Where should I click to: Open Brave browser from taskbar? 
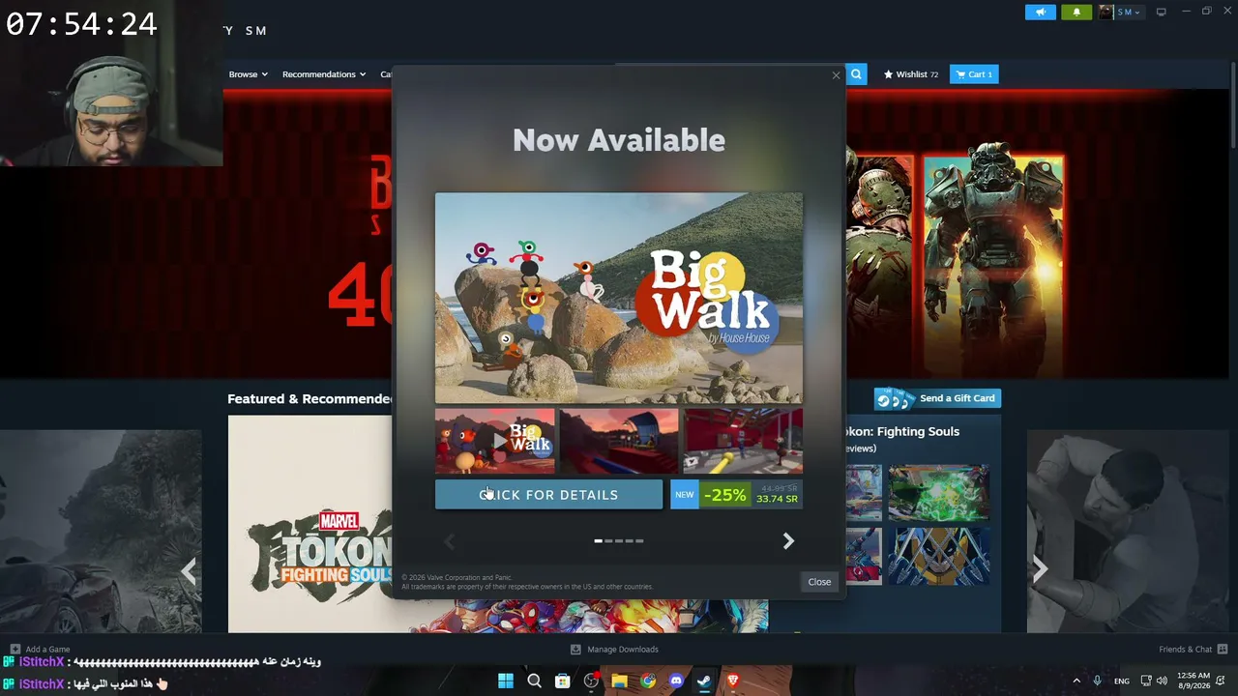coord(733,681)
